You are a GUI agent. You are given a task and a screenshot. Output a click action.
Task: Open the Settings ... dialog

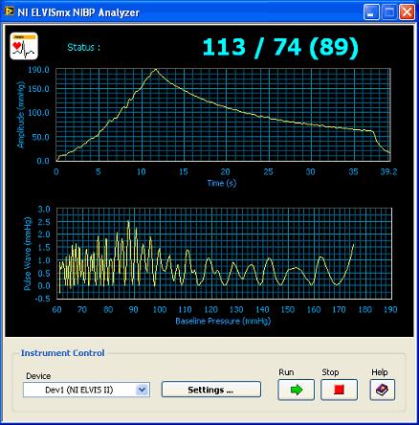[x=211, y=390]
